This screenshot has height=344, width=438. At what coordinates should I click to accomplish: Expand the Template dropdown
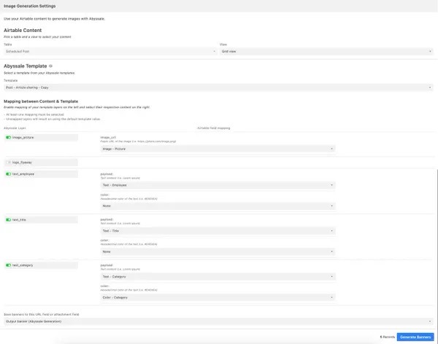tap(218, 87)
